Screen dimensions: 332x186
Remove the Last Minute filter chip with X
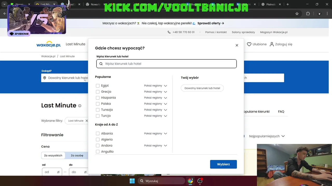pos(87,121)
